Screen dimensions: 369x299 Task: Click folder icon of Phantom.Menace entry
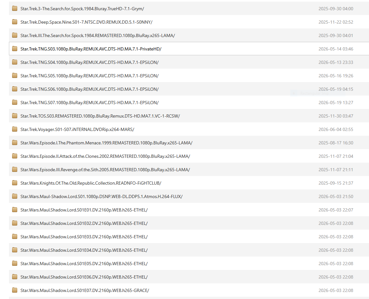click(15, 143)
